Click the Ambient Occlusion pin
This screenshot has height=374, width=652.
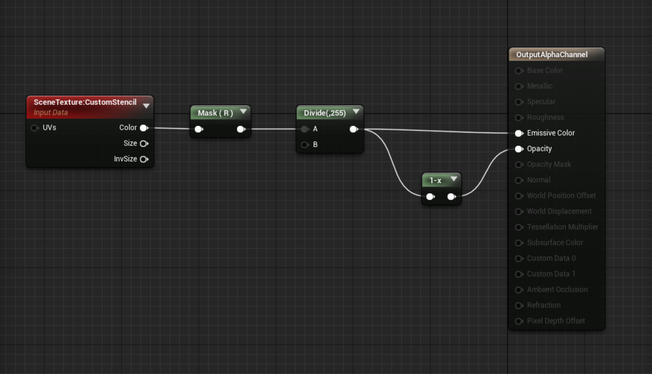(x=519, y=289)
